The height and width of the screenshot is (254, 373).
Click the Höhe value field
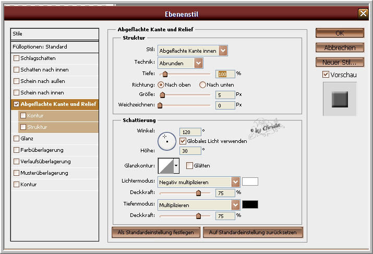click(190, 151)
